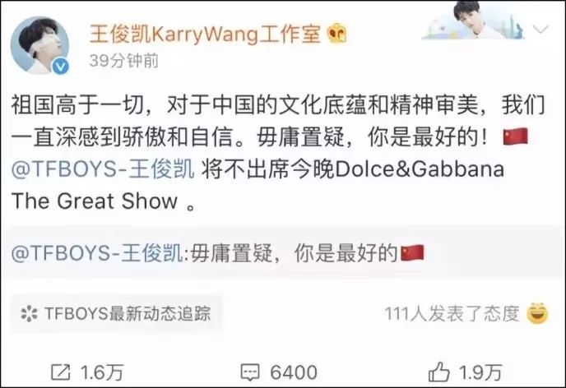
Task: Open the 1.6万 reposts count
Action: (x=102, y=372)
